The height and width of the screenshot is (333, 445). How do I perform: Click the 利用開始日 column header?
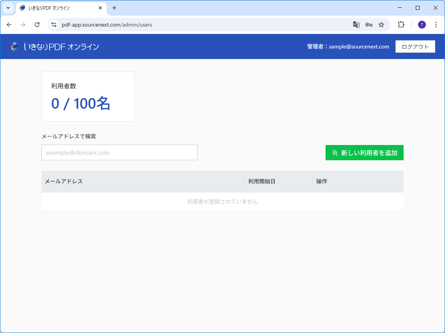tap(262, 181)
